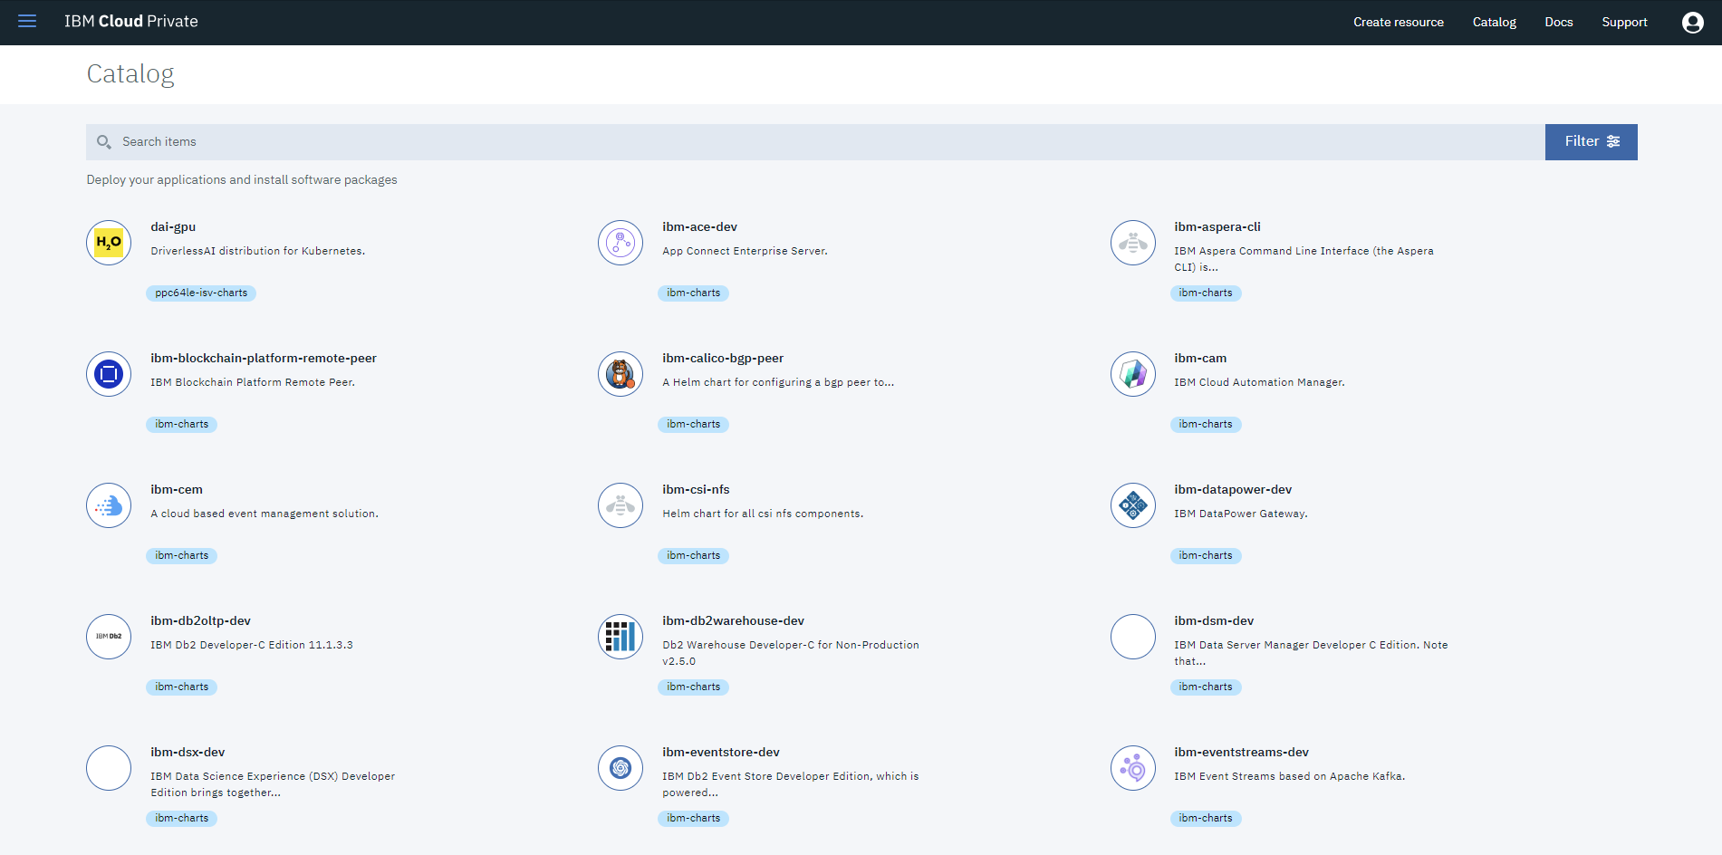This screenshot has height=855, width=1722.
Task: Click the ppc64le-isv-charts tag
Action: pyautogui.click(x=201, y=293)
